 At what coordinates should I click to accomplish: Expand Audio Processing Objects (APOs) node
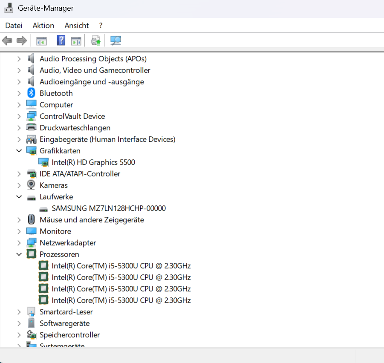point(19,59)
